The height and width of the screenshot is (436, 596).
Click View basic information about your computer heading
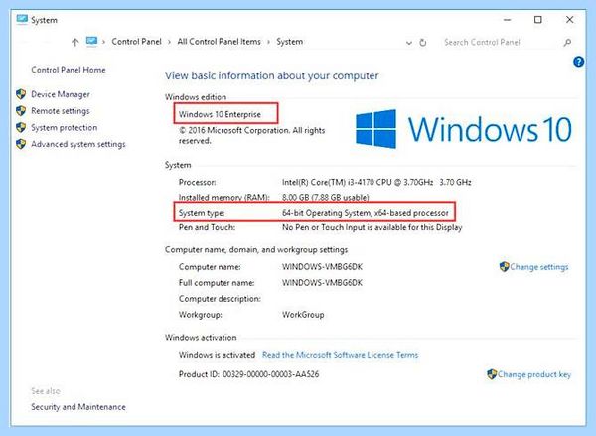pos(272,75)
